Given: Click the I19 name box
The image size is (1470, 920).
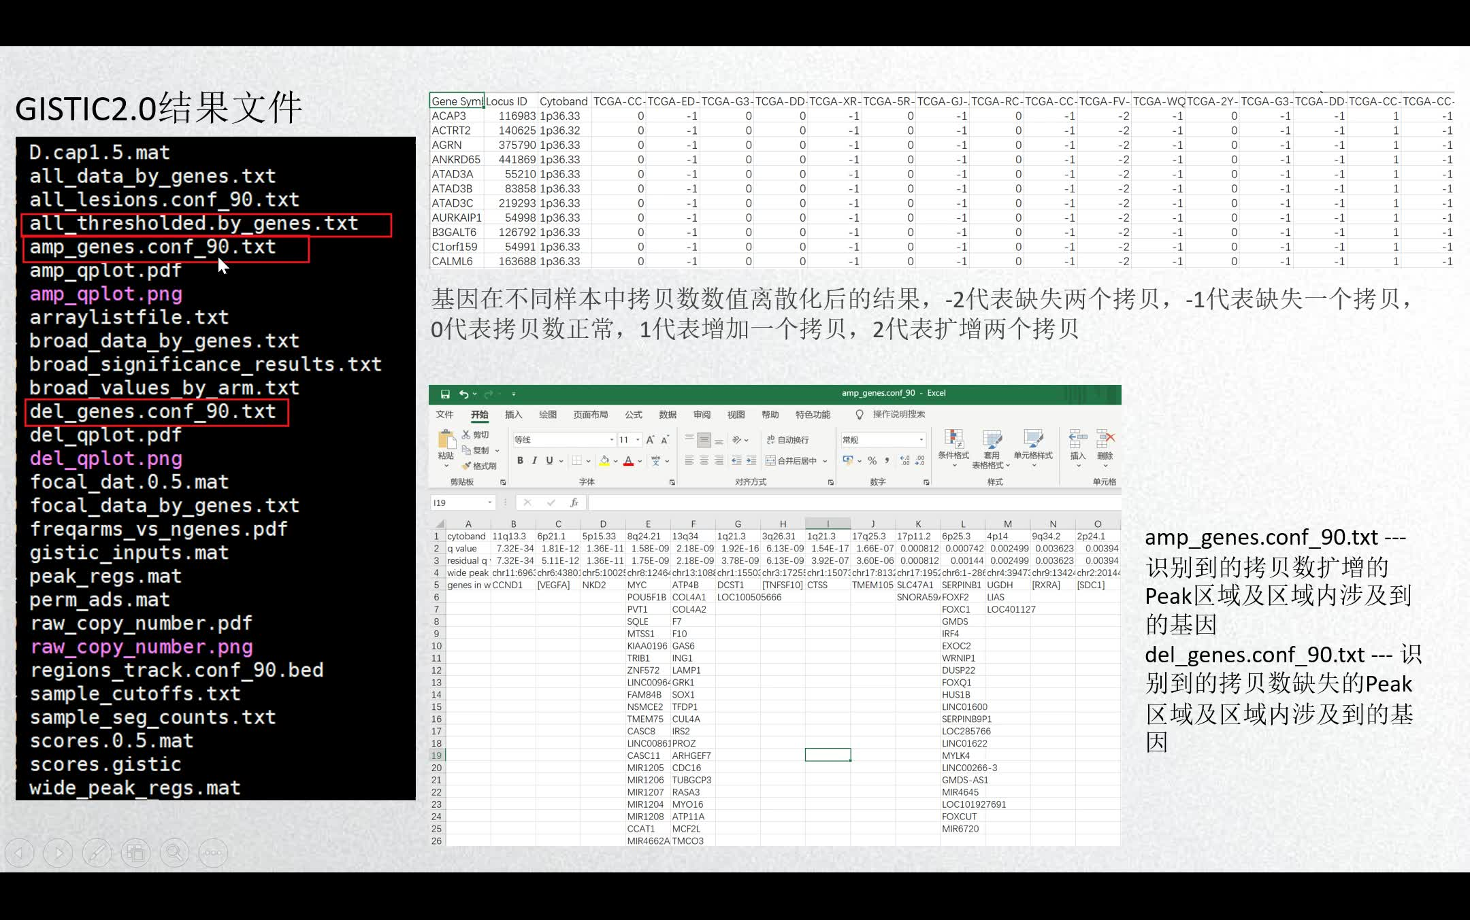Looking at the screenshot, I should (461, 502).
